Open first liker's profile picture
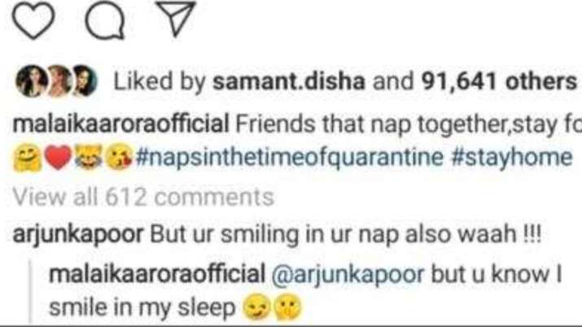The width and height of the screenshot is (582, 327). point(31,81)
